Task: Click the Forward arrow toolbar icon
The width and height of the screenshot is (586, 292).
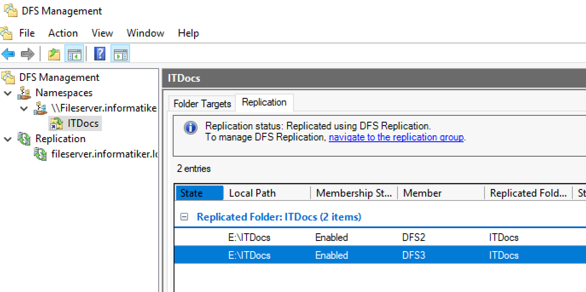Action: (27, 54)
